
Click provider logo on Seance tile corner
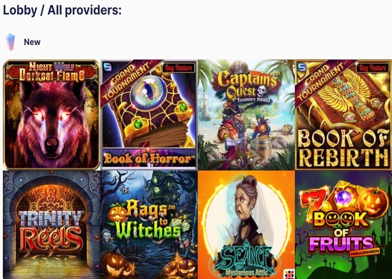(x=289, y=274)
